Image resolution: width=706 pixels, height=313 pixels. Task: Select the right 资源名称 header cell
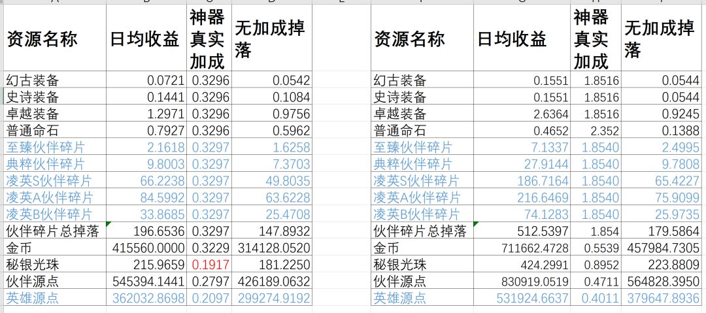422,38
